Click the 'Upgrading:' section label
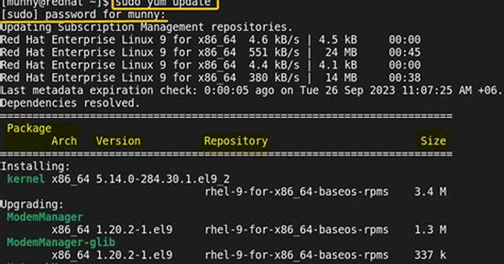This screenshot has width=504, height=264. 32,204
